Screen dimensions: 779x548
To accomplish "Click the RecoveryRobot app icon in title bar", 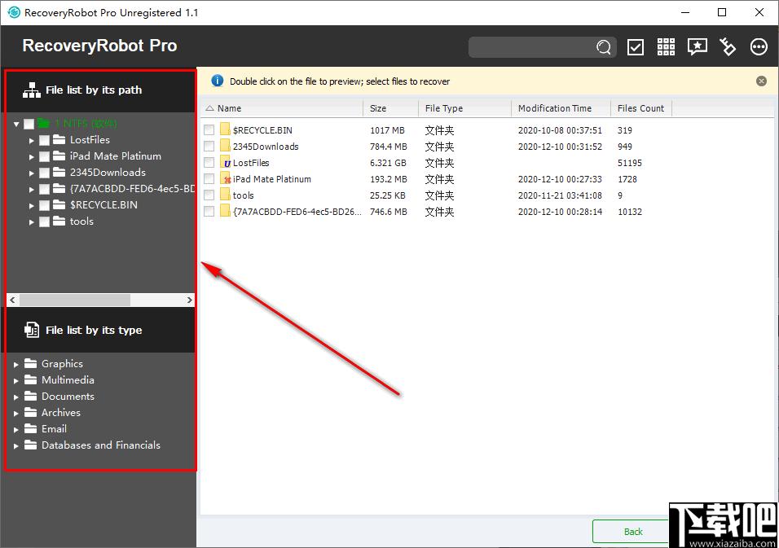I will tap(13, 12).
